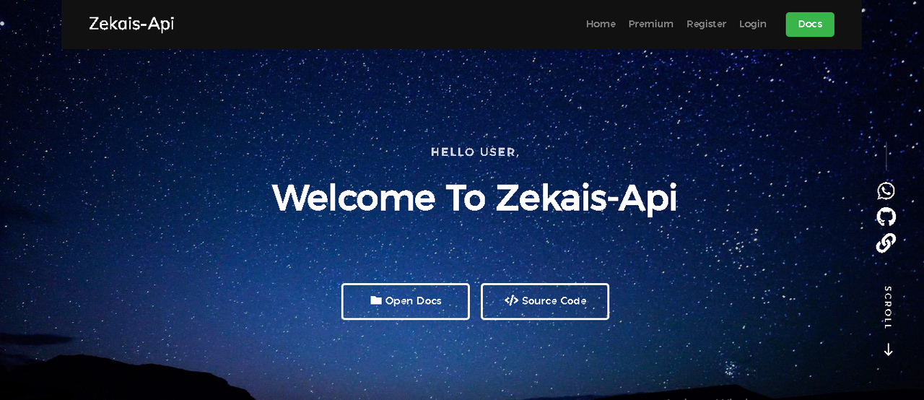Go to the Home nav item
Viewport: 924px width, 400px height.
pos(601,24)
